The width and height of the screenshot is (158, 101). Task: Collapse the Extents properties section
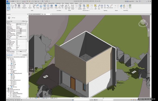[x=26, y=39]
